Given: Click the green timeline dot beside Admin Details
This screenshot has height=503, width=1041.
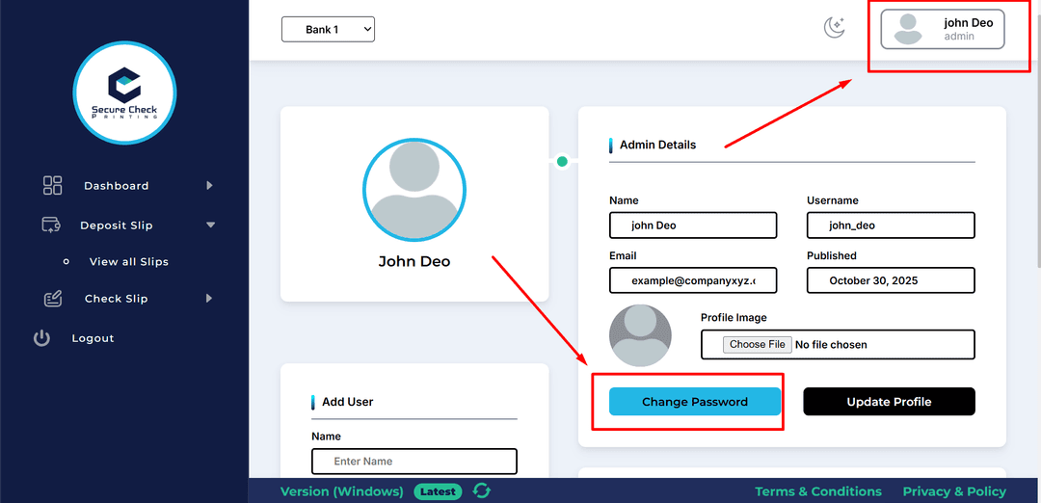Looking at the screenshot, I should pyautogui.click(x=562, y=161).
